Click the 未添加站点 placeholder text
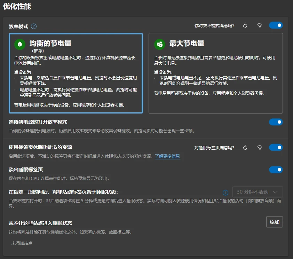The image size is (293, 259). [x=22, y=243]
